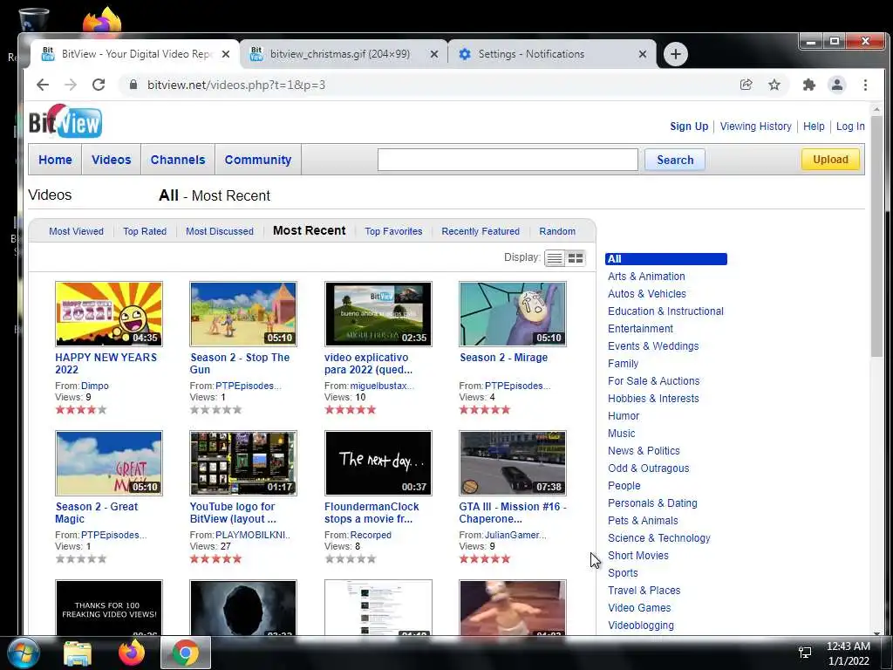893x670 pixels.
Task: Switch to the bitview_christmas.gif tab
Action: pyautogui.click(x=339, y=54)
